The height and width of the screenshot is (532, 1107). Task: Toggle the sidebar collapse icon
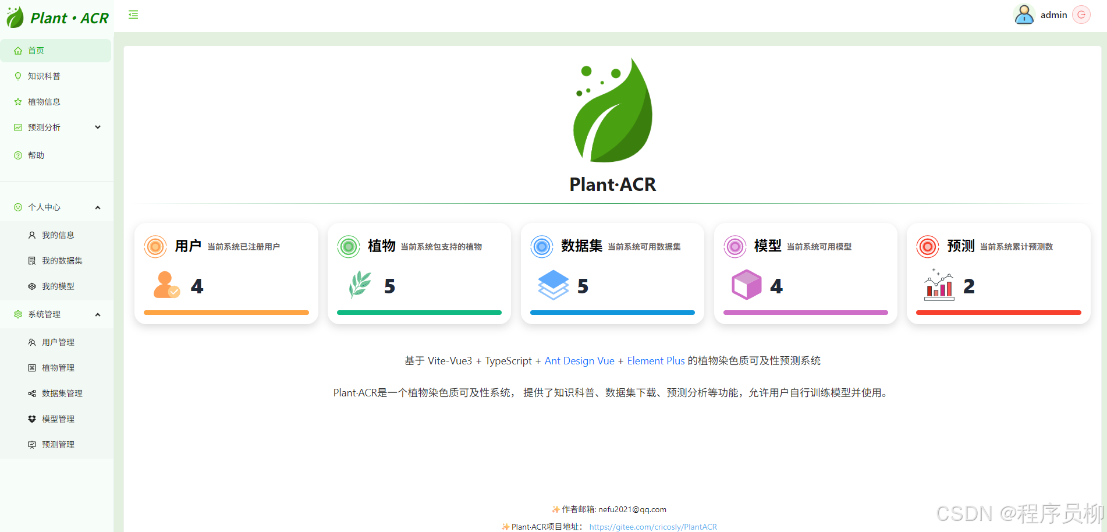[133, 14]
